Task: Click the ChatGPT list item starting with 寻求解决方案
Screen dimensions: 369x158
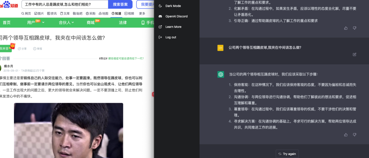Action: tap(295, 125)
